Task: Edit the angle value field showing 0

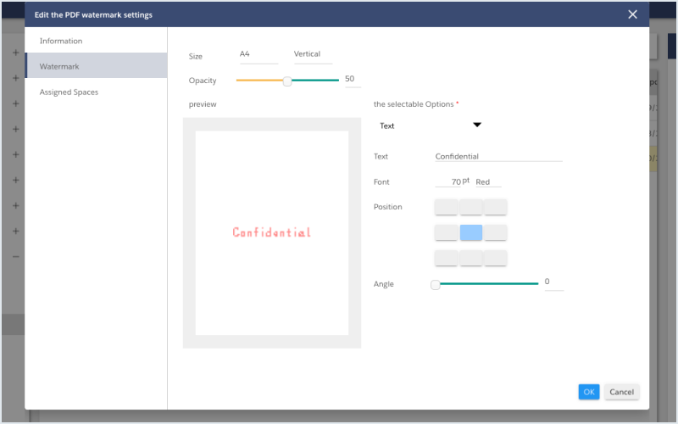Action: [x=553, y=282]
